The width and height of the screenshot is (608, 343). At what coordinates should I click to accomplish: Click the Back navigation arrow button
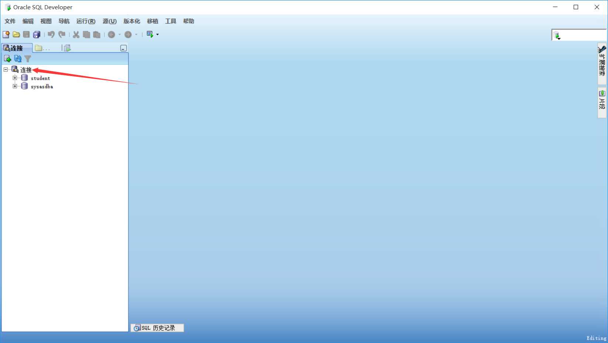[111, 34]
